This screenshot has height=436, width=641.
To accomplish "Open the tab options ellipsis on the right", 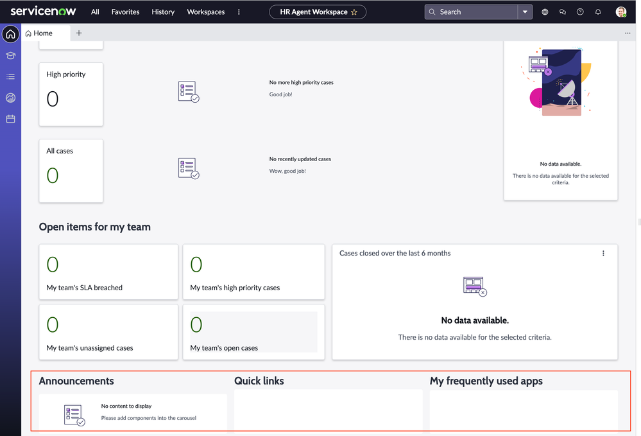I will pos(628,33).
